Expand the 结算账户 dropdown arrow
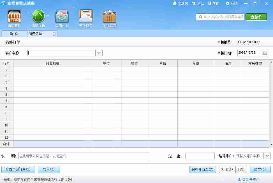The image size is (273, 183). click(267, 156)
